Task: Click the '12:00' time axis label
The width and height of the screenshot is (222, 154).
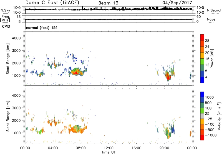Action: [109, 148]
